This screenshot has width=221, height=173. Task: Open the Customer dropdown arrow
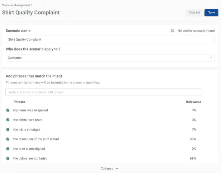coord(210,58)
